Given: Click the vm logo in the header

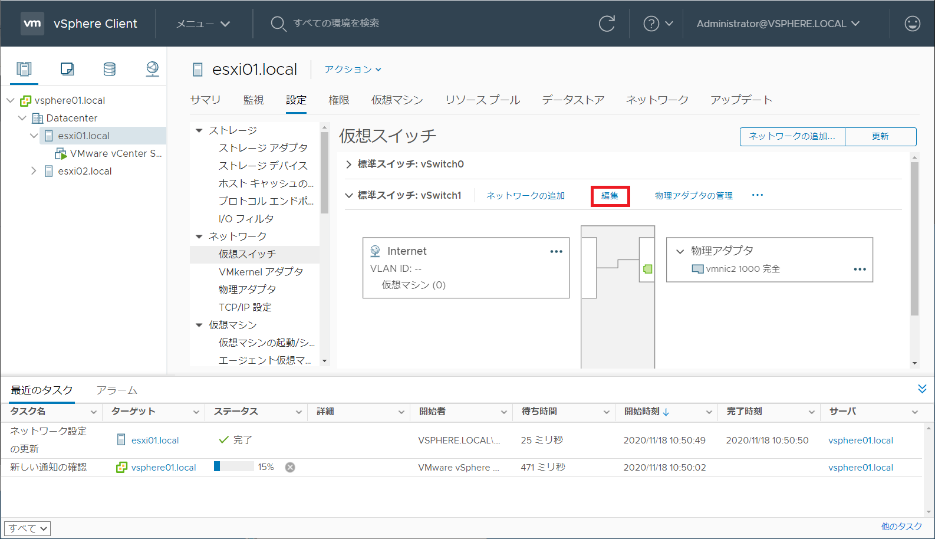Looking at the screenshot, I should [x=32, y=24].
